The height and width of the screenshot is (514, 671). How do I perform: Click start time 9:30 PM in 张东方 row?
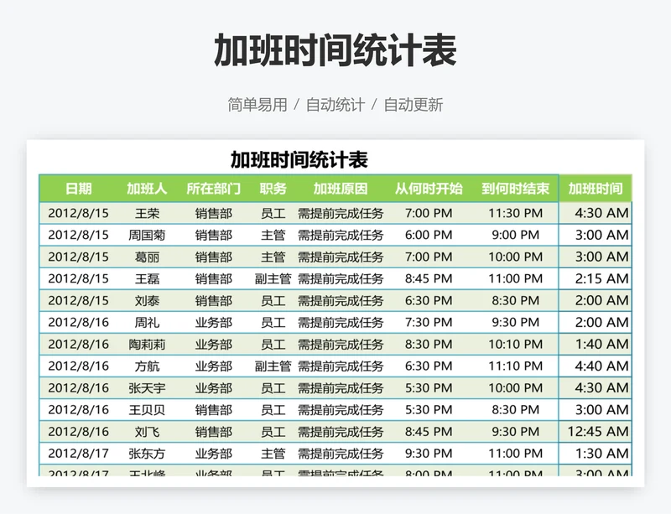429,454
